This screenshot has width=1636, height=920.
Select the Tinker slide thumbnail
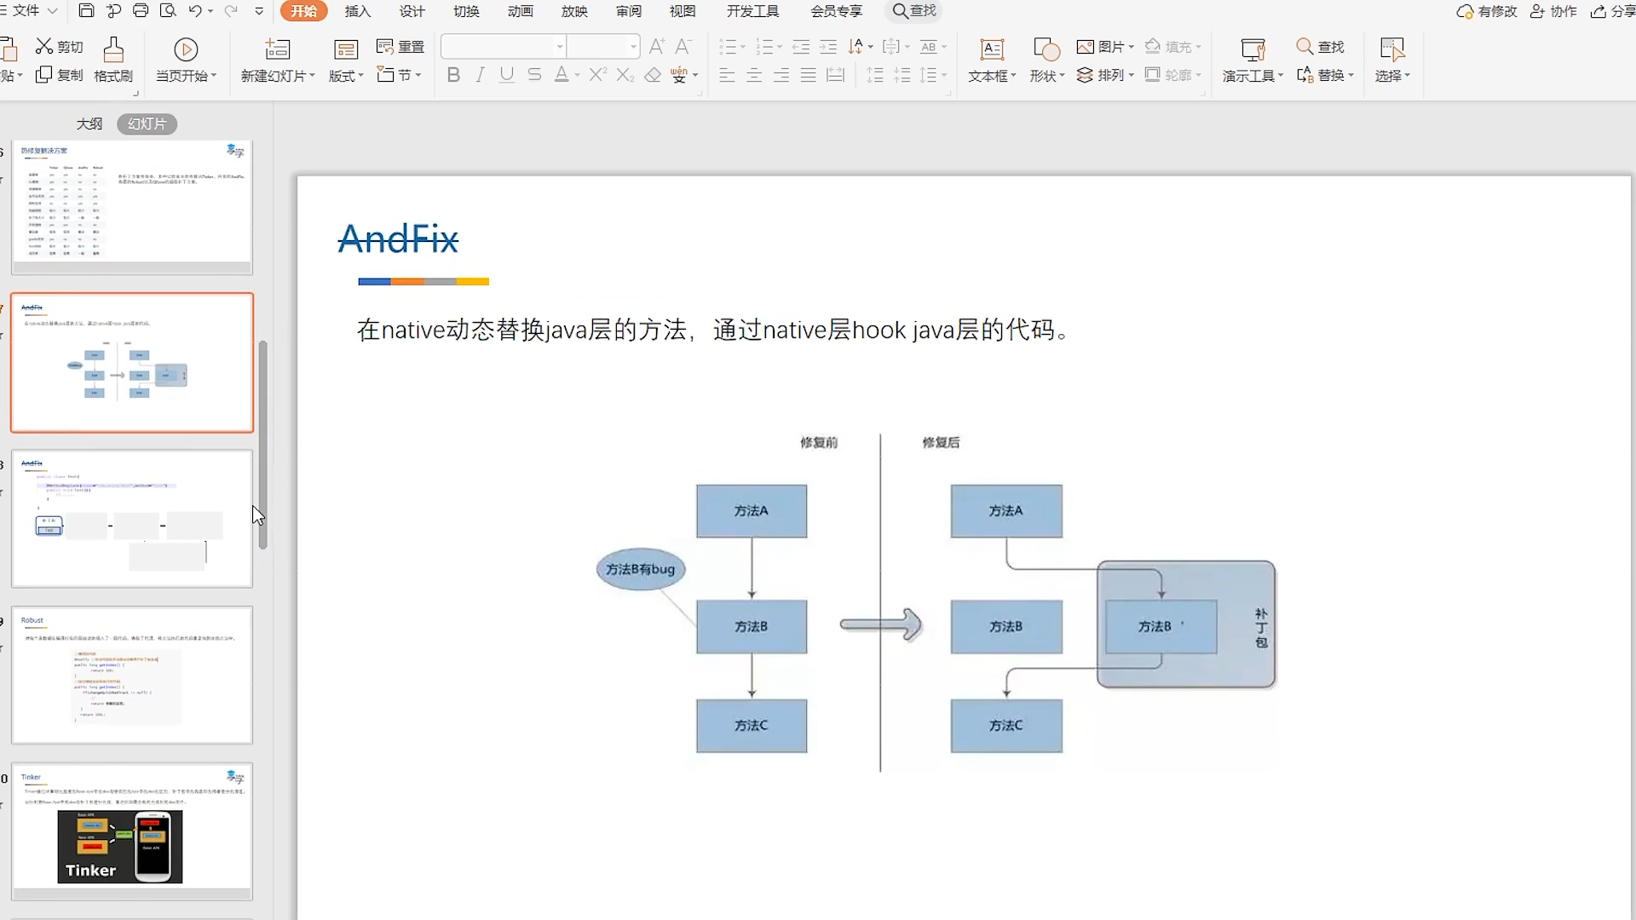click(132, 831)
